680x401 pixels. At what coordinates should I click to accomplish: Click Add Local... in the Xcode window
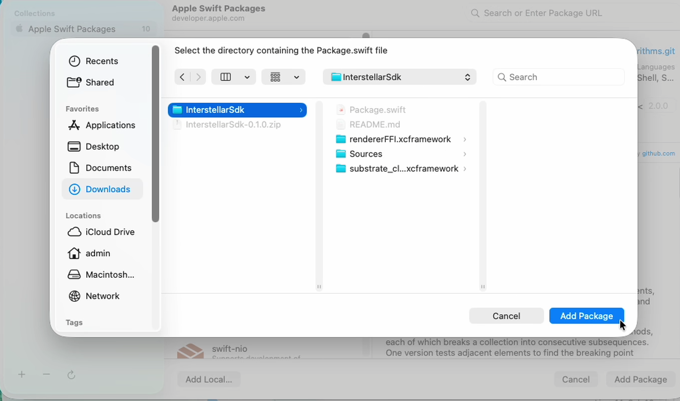pyautogui.click(x=208, y=379)
